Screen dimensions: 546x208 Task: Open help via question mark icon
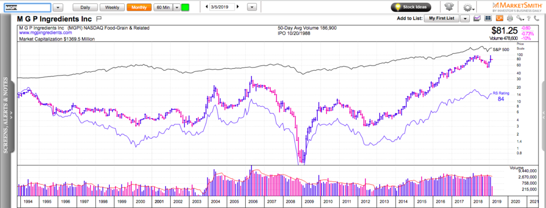[x=528, y=19]
